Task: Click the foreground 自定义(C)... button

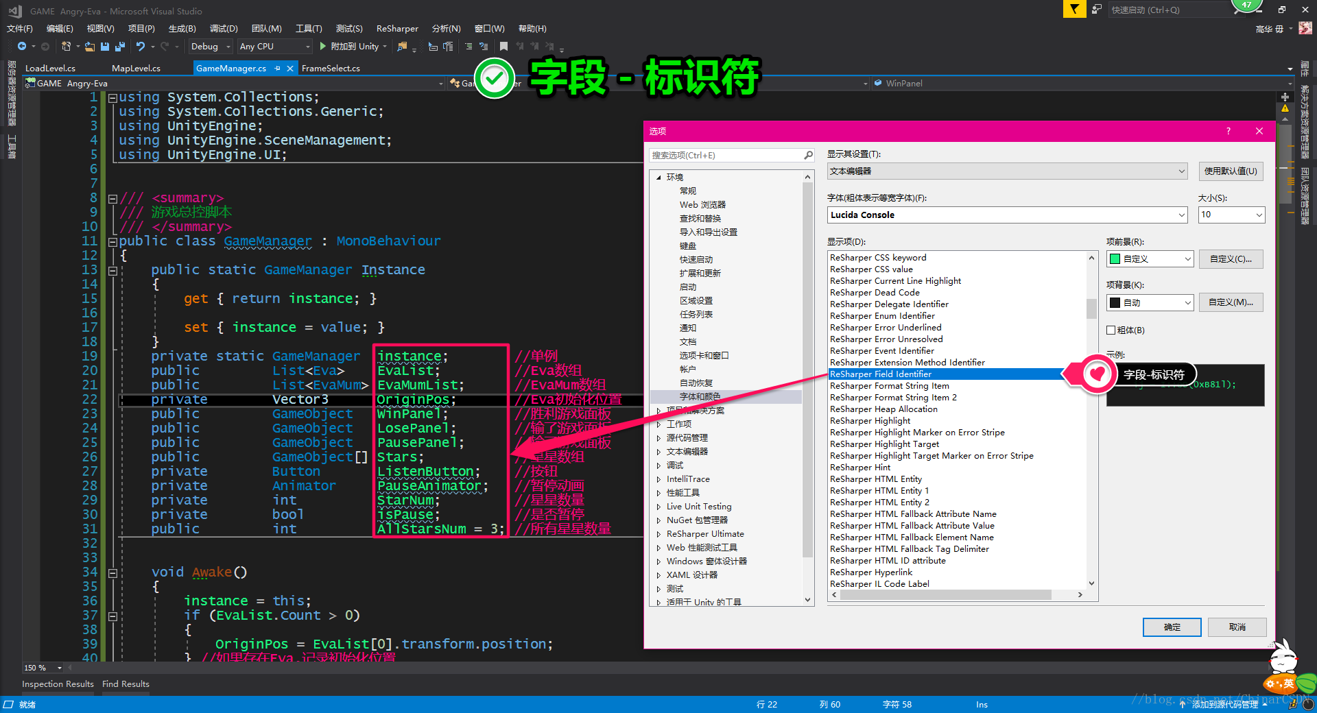Action: 1231,258
